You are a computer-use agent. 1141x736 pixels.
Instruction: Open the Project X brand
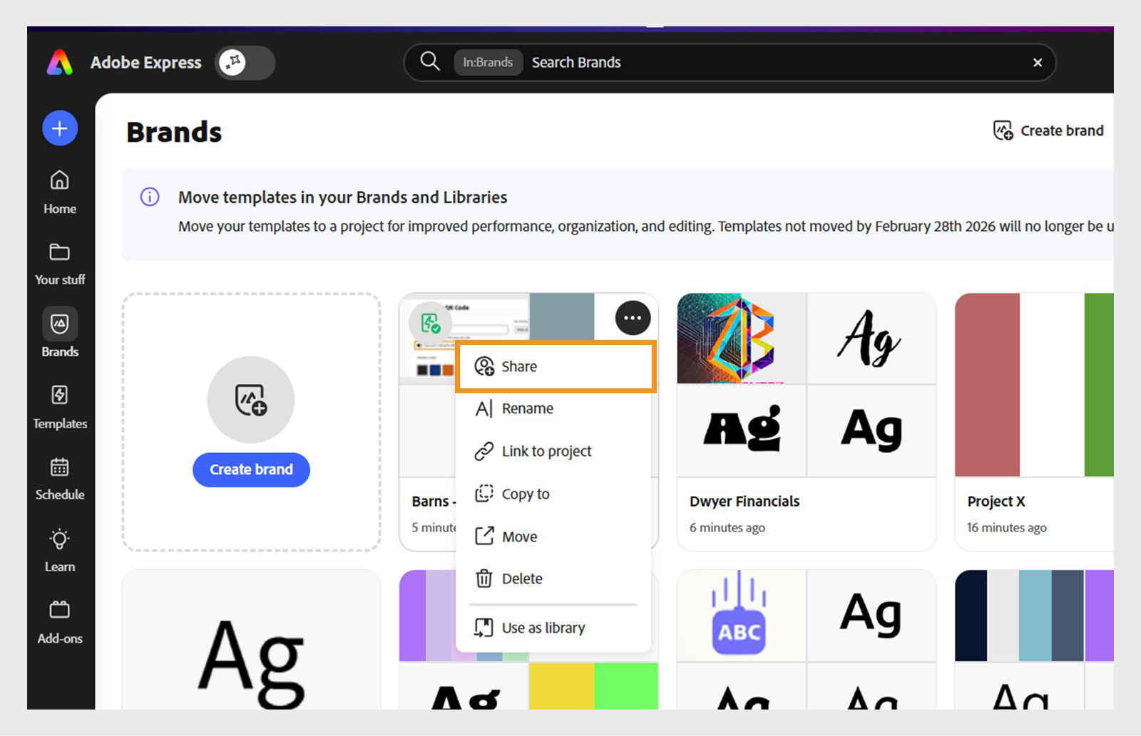tap(1034, 422)
